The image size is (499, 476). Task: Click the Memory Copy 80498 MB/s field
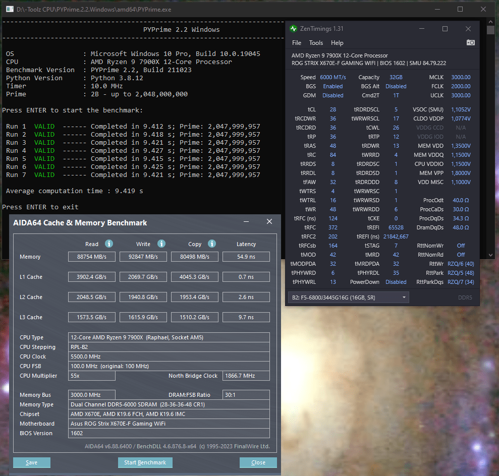195,257
